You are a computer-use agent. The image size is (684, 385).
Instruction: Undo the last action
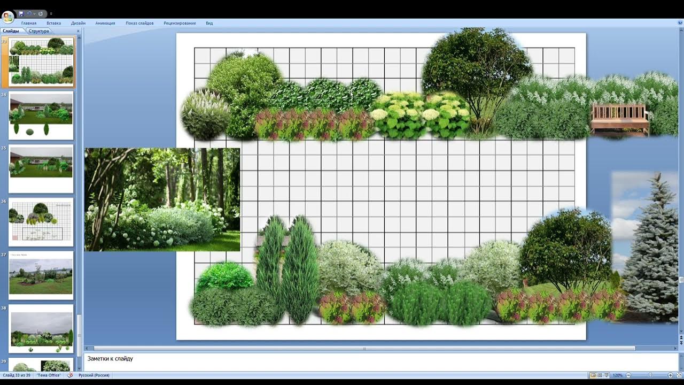pyautogui.click(x=29, y=13)
